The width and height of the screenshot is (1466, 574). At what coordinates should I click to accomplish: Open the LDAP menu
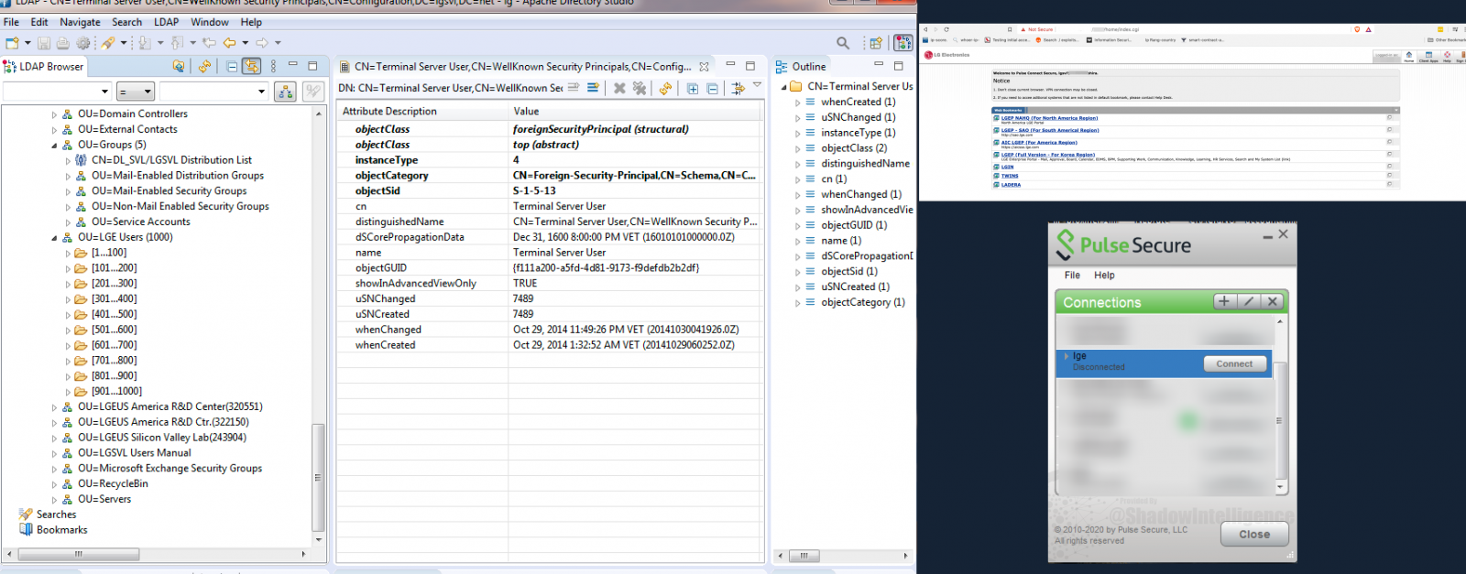click(x=166, y=22)
